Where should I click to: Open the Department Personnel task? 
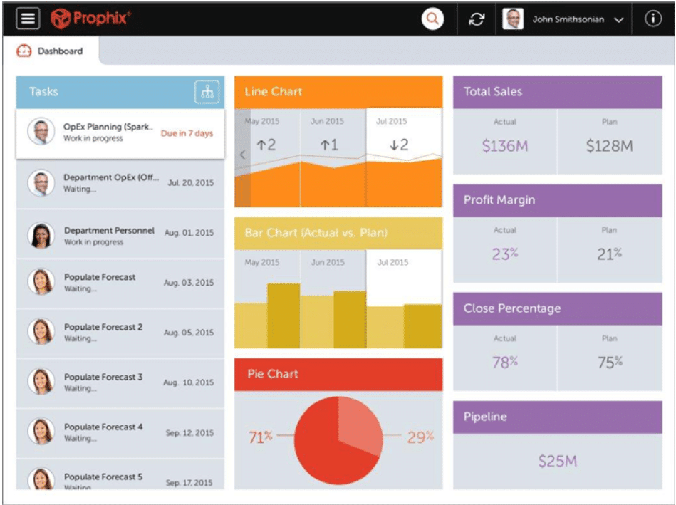tap(120, 234)
